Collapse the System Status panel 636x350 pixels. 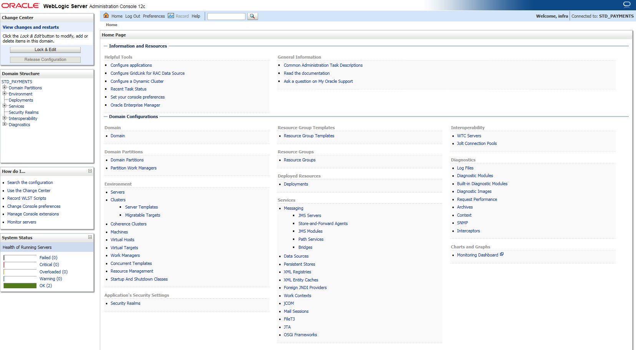90,237
